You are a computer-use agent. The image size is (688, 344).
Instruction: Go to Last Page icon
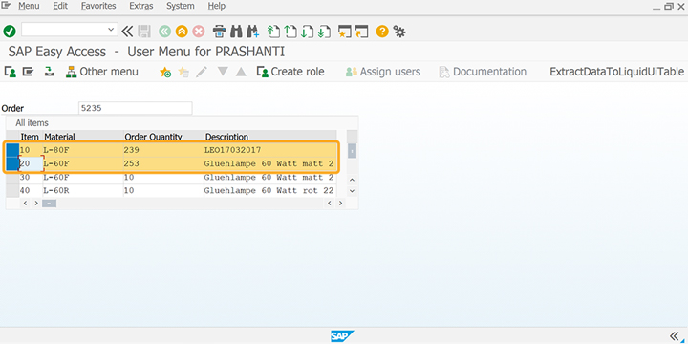(324, 32)
